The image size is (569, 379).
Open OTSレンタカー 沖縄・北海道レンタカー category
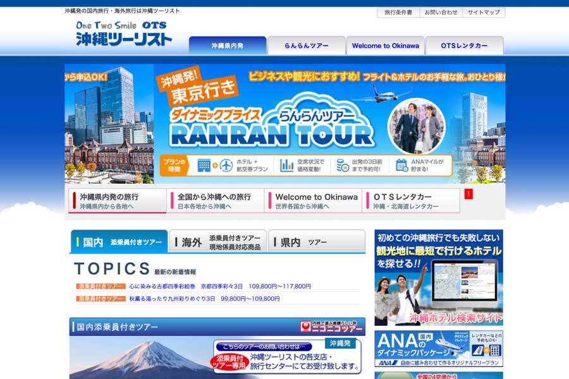click(411, 201)
